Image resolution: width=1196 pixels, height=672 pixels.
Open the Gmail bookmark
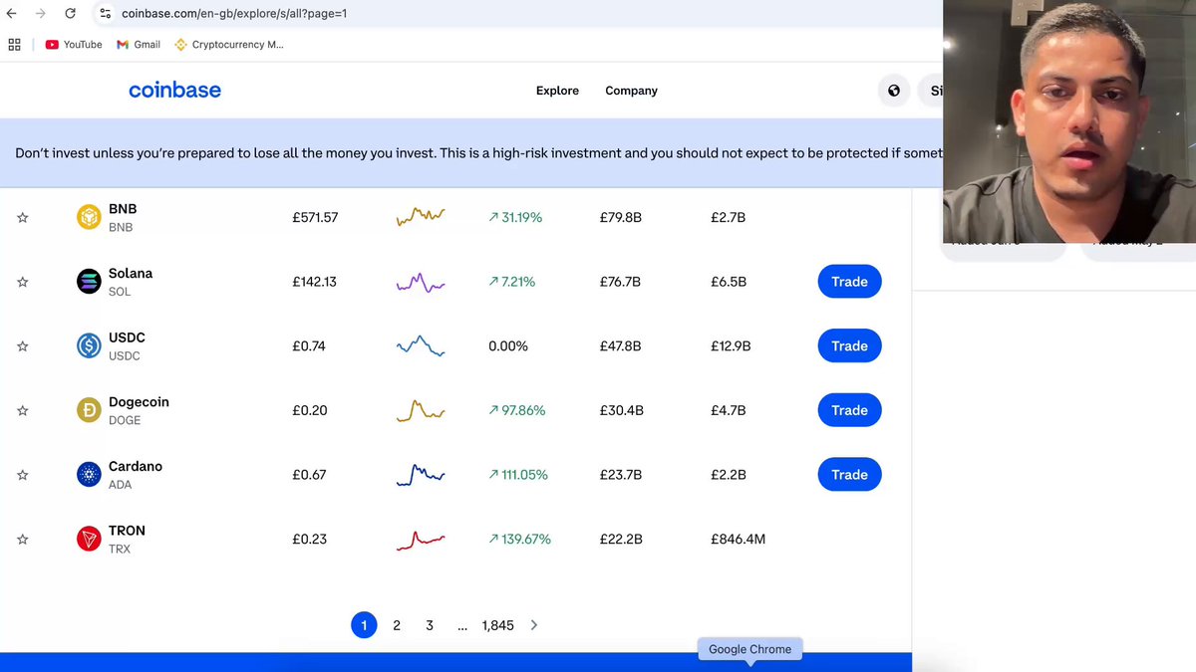(x=139, y=45)
